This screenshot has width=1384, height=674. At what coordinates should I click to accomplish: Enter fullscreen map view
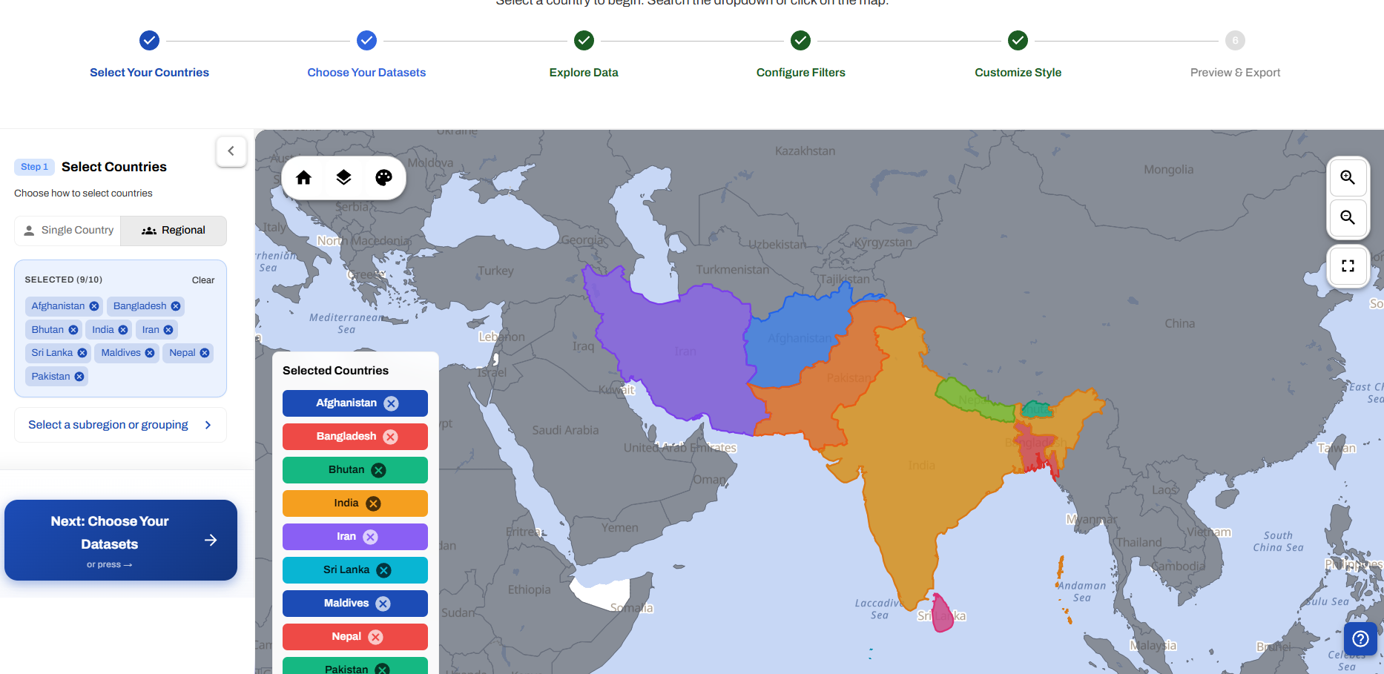1348,265
